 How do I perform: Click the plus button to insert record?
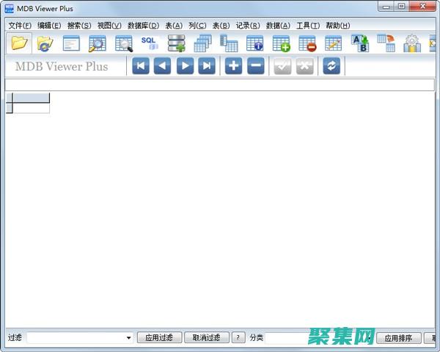click(x=233, y=66)
